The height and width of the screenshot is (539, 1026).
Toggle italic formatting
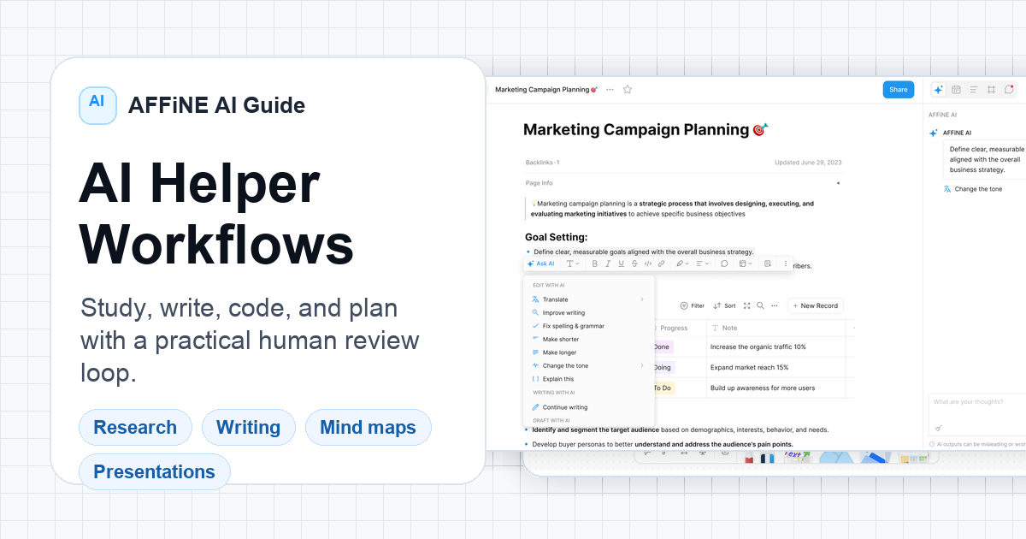(608, 264)
